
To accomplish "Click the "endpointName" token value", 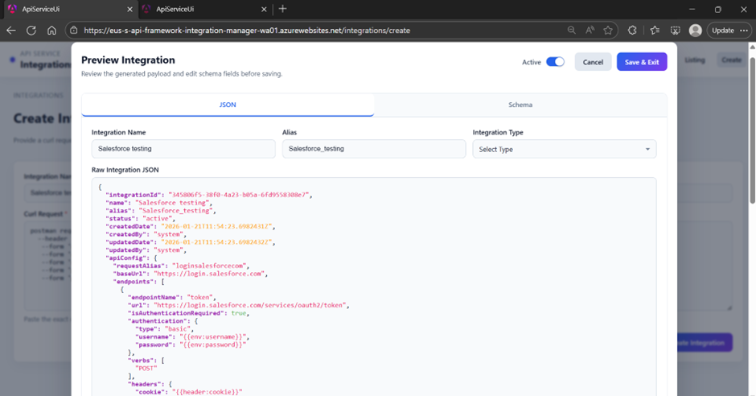I will [199, 297].
